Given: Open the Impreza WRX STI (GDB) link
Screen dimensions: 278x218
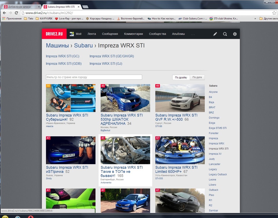Looking at the screenshot, I should (64, 64).
